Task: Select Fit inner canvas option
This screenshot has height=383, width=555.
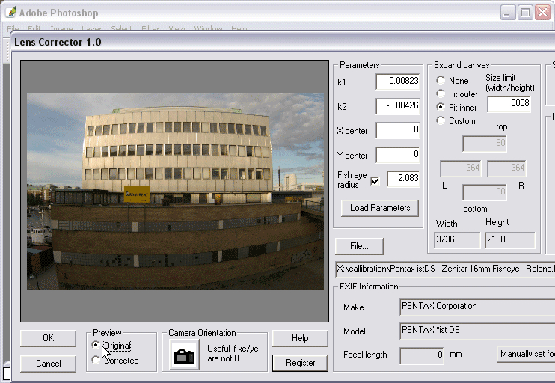Action: tap(440, 108)
